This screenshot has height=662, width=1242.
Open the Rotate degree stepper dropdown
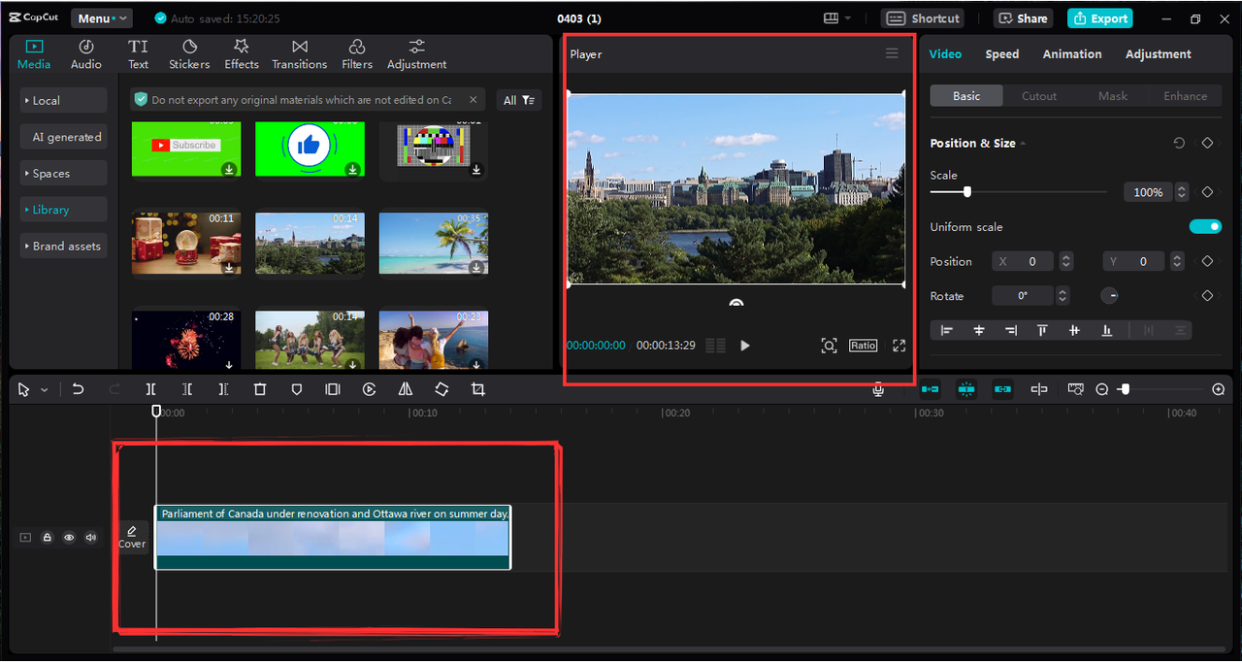(x=1063, y=295)
